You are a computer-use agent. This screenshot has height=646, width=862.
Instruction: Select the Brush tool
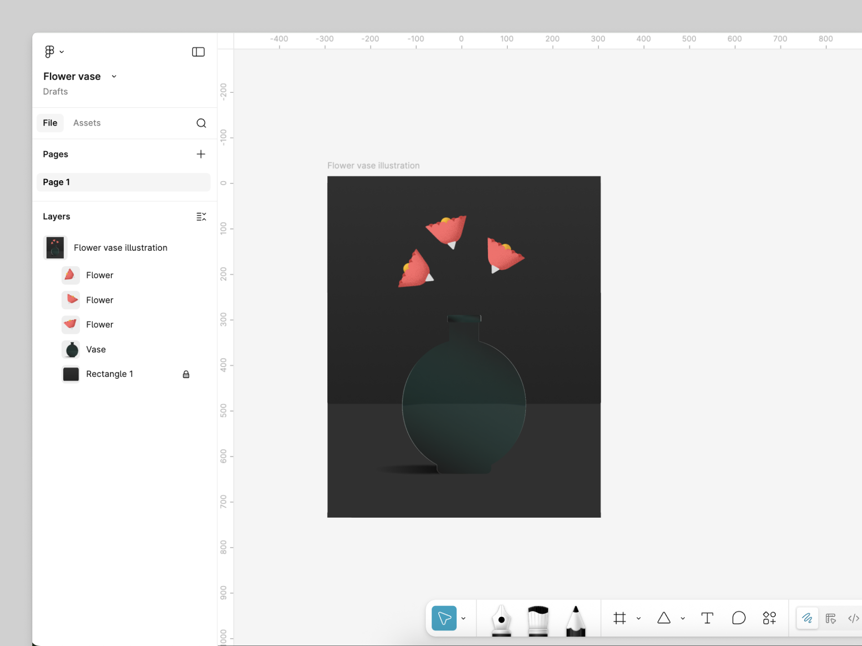(538, 619)
